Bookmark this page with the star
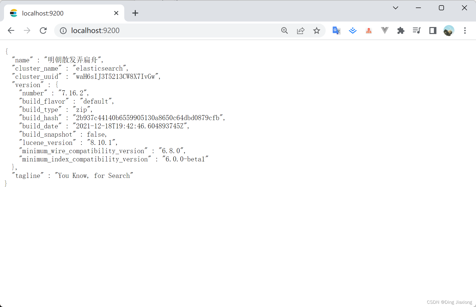This screenshot has width=476, height=307. coord(316,31)
